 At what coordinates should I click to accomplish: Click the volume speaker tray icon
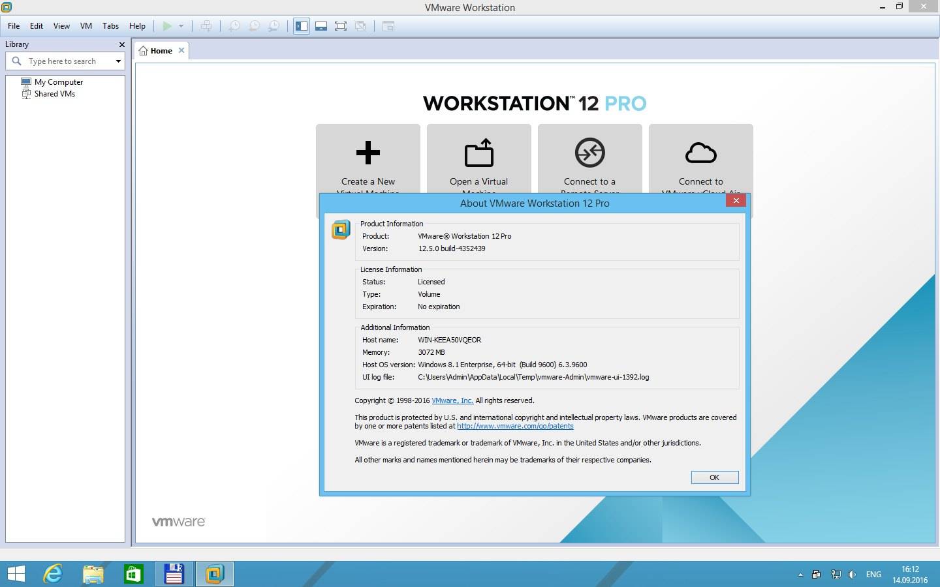click(852, 575)
